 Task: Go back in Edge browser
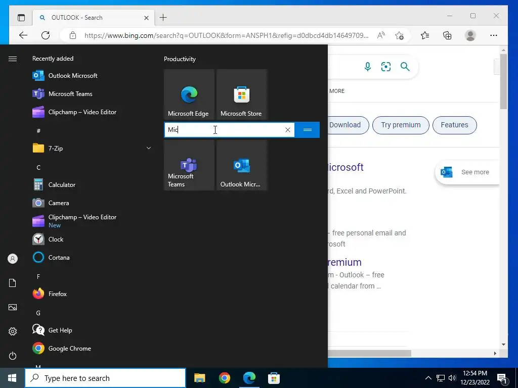23,35
